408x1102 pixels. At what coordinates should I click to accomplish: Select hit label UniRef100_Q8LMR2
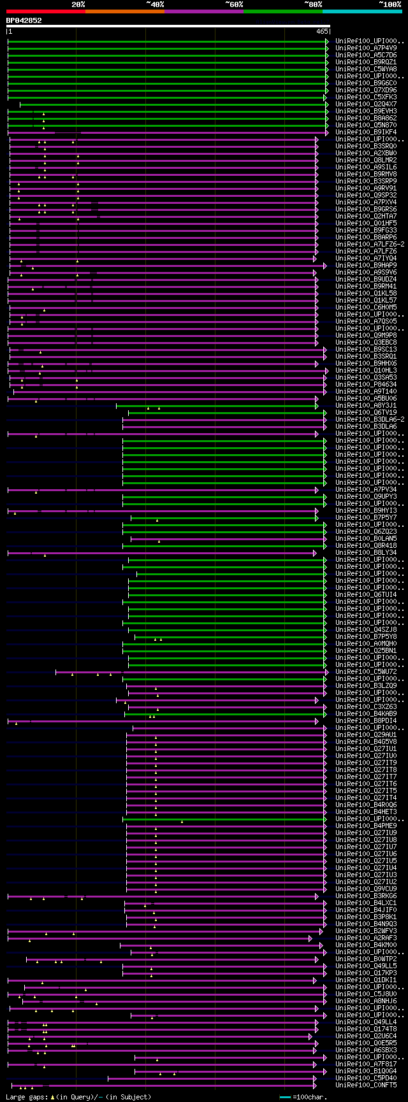tap(366, 160)
